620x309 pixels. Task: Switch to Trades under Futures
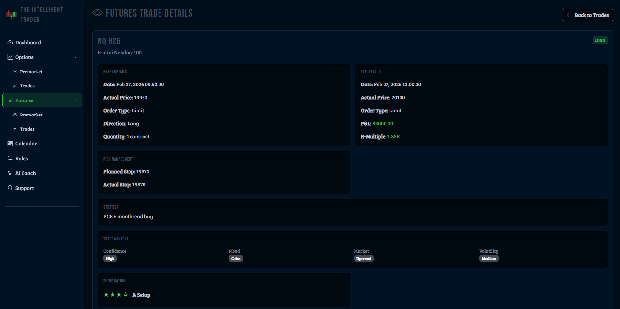27,129
